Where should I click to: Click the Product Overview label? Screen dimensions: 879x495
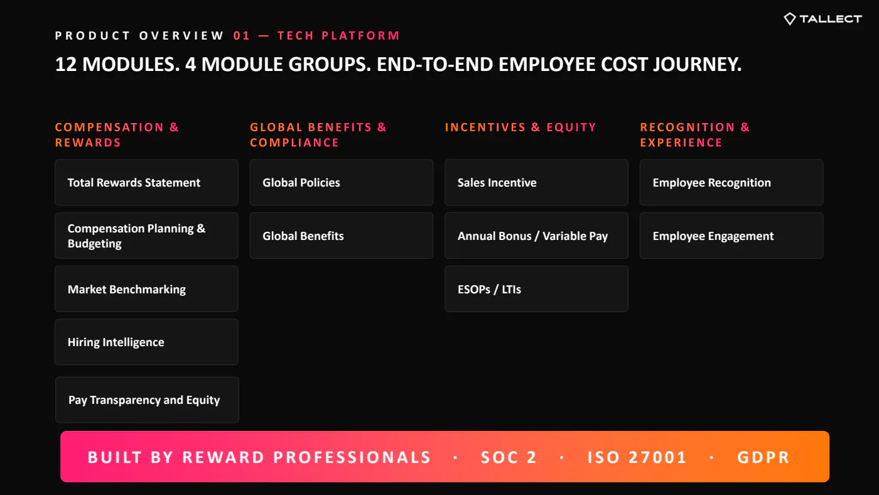pos(139,36)
